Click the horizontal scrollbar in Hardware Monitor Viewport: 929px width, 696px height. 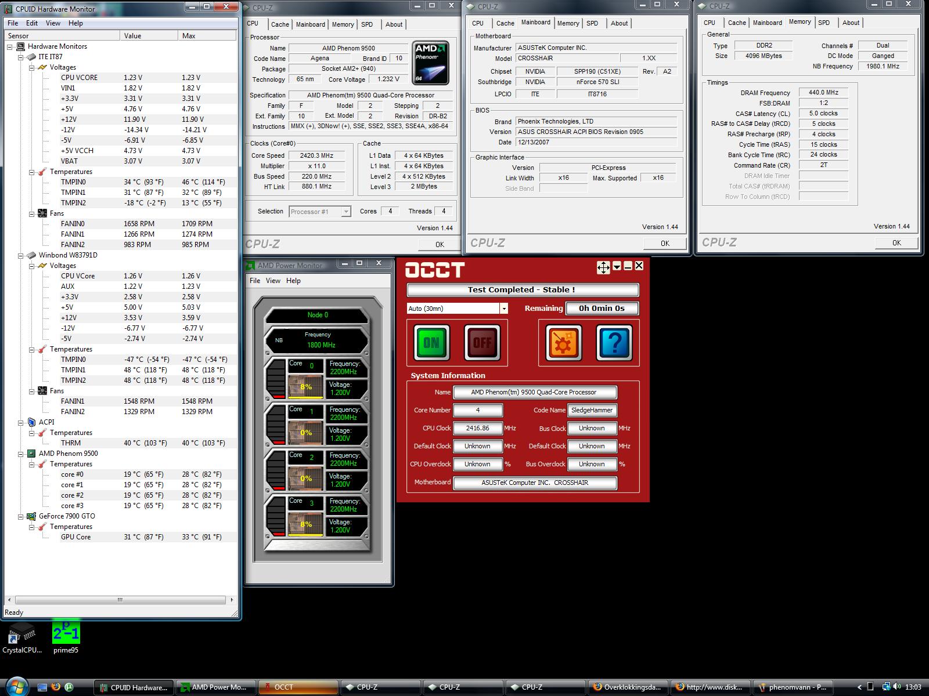[x=120, y=600]
